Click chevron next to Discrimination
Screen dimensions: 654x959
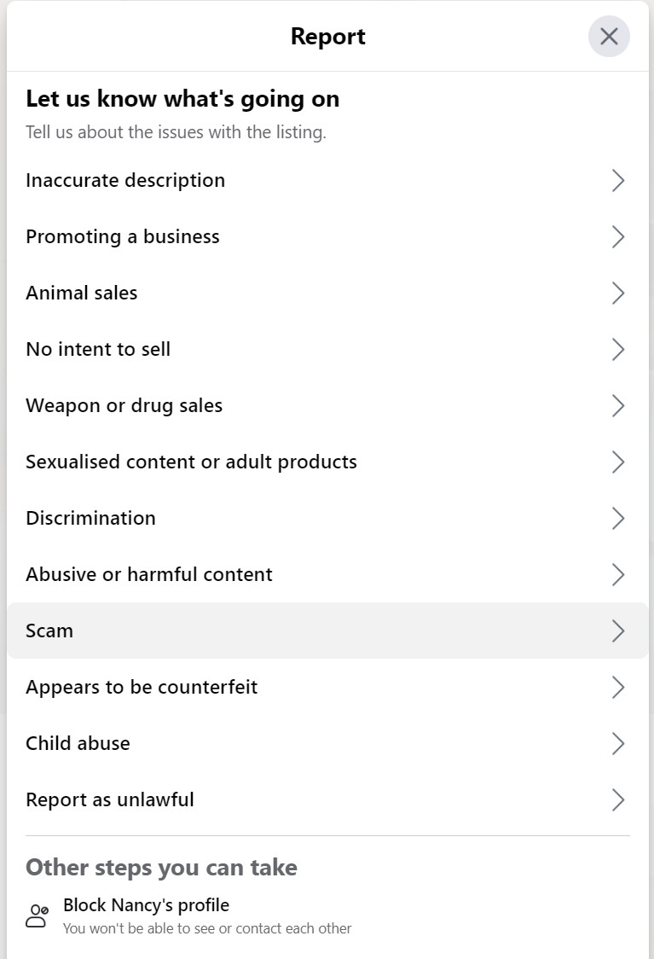618,519
